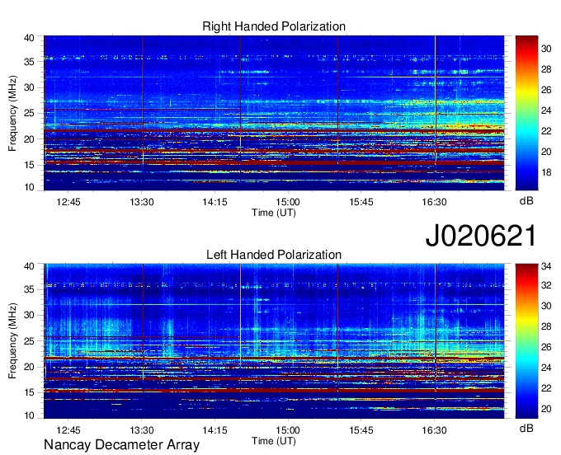Viewport: 561px width, 455px height.
Task: Click "28" value on Left Handed colorbar scale
Action: tap(546, 326)
